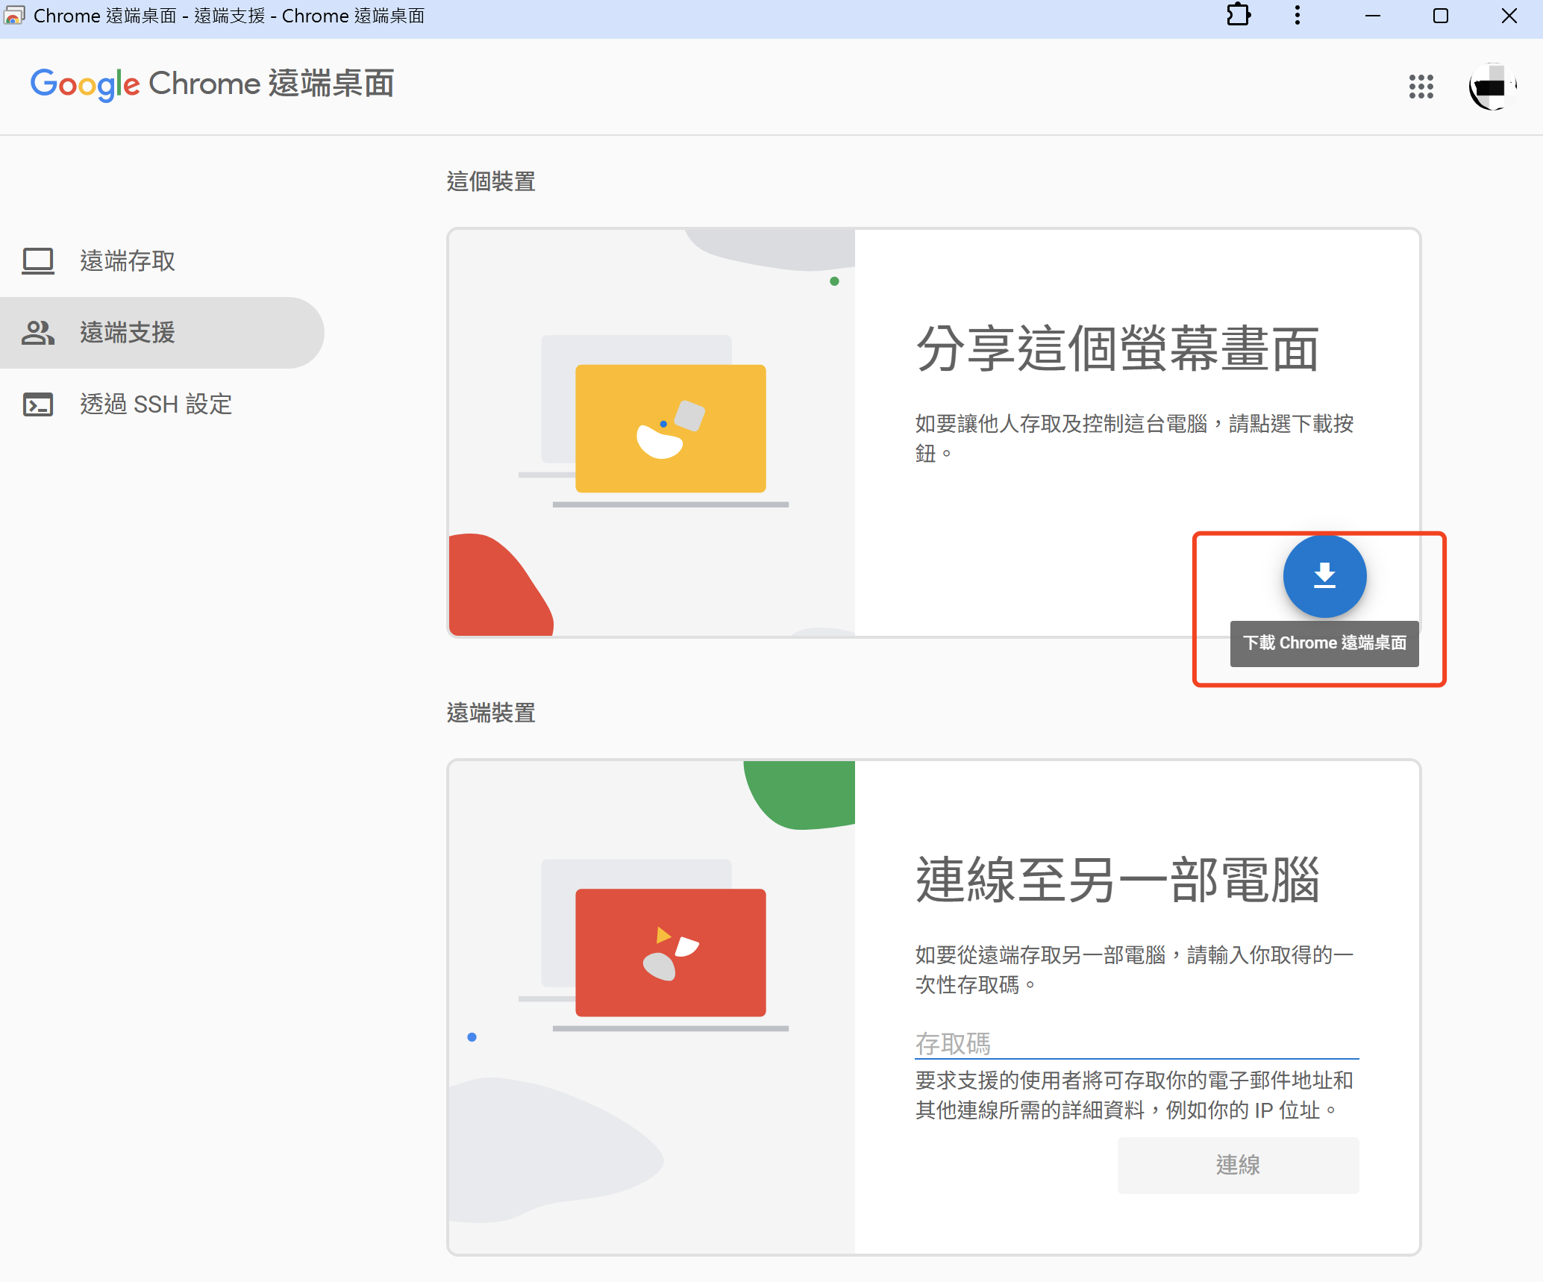
Task: Click the 連線至另一部電腦 heading
Action: [1117, 880]
